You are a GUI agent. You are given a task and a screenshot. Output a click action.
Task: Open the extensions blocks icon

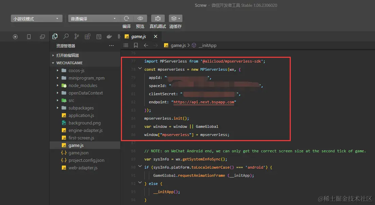click(88, 36)
